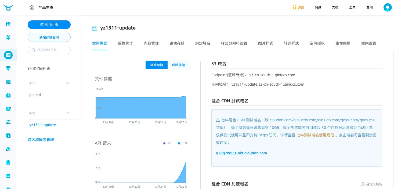Image resolution: width=394 pixels, height=189 pixels.
Task: Open the database cylinder sidebar icon
Action: pos(8,176)
